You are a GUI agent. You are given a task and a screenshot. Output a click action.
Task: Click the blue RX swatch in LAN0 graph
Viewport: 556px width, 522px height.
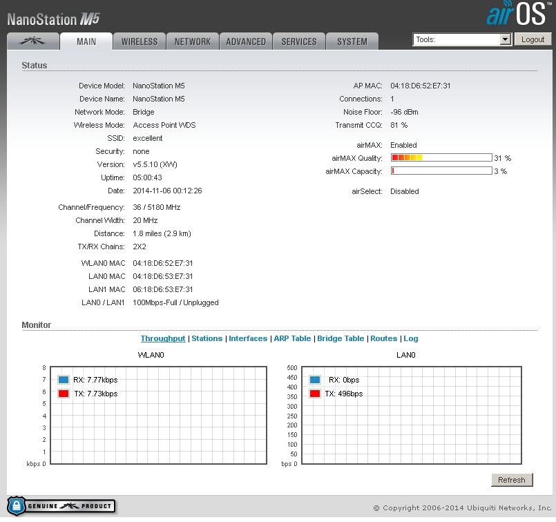coord(315,380)
